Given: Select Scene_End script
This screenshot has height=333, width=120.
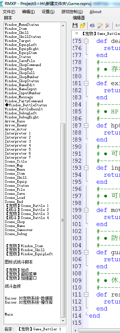Looking at the screenshot, I should pyautogui.click(x=14, y=202).
